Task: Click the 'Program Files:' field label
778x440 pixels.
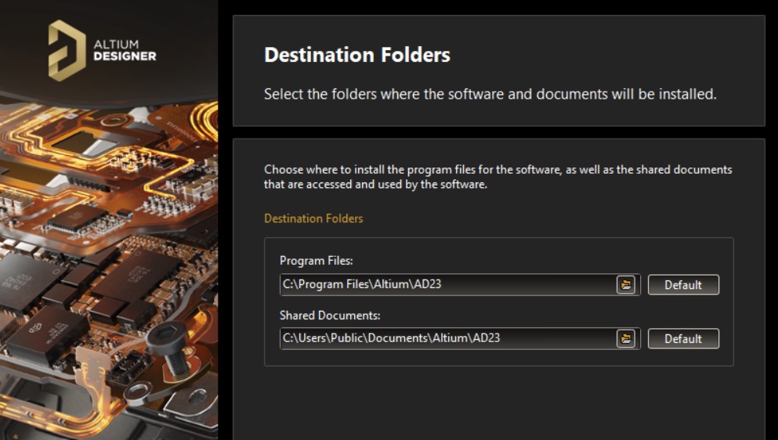Action: pos(316,261)
